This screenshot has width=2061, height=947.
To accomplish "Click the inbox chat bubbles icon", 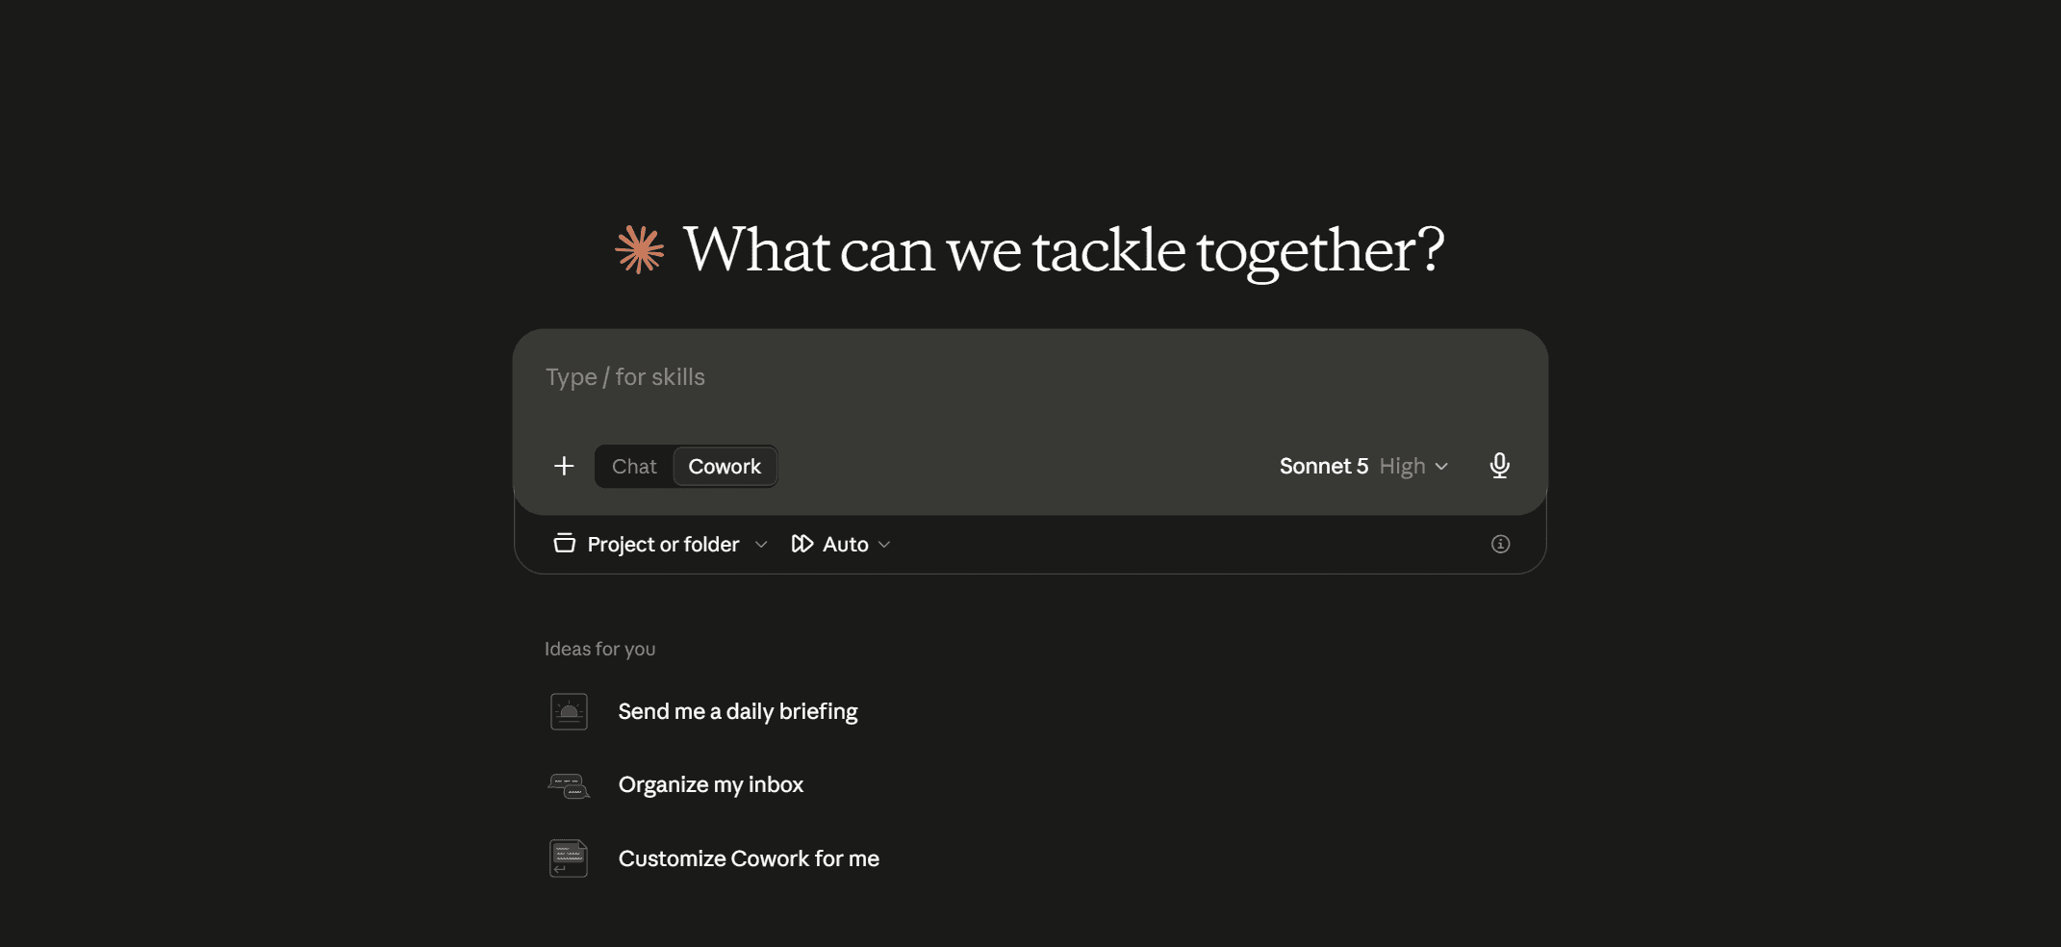I will 569,785.
